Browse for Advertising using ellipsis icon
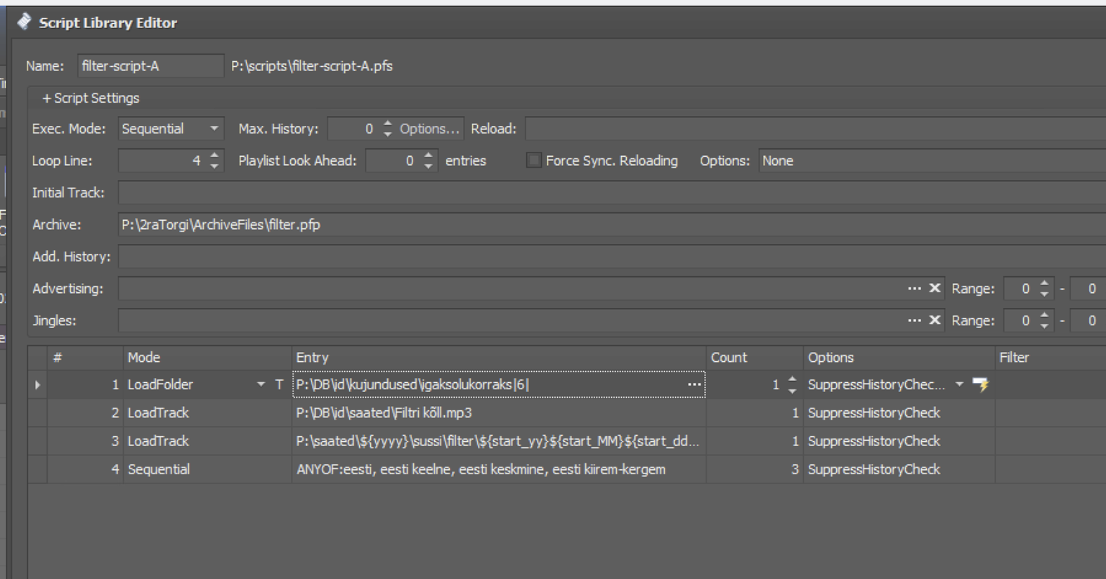This screenshot has width=1106, height=579. [x=913, y=288]
